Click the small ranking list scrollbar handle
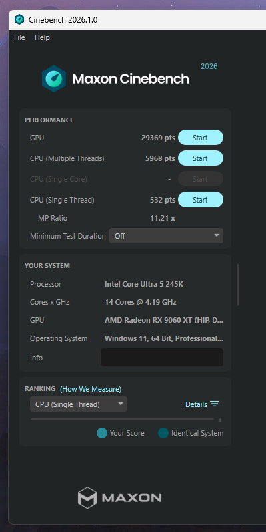The height and width of the screenshot is (532, 266). click(x=220, y=420)
